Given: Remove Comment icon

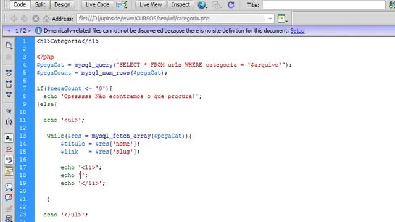Looking at the screenshot, I should point(9,198).
